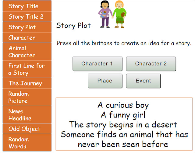Select News Headline sidebar item
The width and height of the screenshot is (195, 153).
tap(27, 115)
